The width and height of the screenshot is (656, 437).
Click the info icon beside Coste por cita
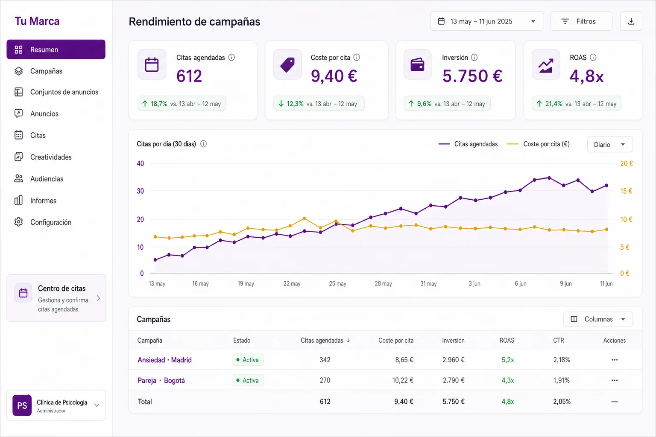357,57
